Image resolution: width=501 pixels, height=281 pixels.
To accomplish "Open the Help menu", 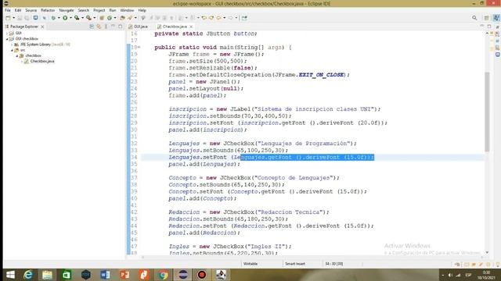I will click(142, 10).
